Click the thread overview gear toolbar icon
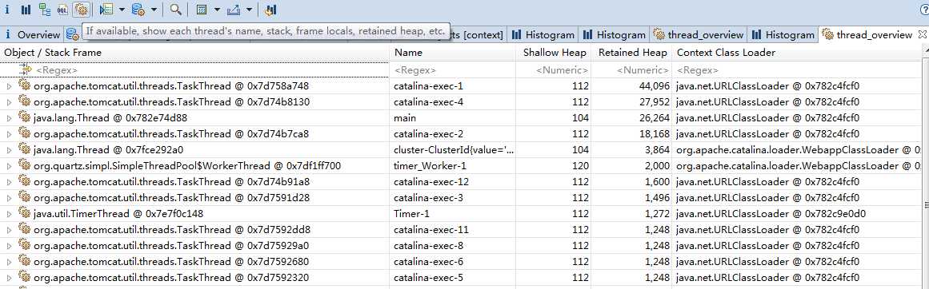Viewport: 929px width, 289px height. [81, 10]
